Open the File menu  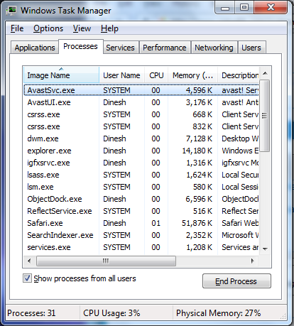coord(17,28)
